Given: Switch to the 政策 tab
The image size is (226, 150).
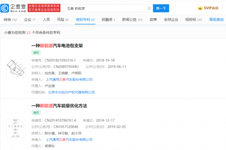Looking at the screenshot, I should [x=153, y=20].
